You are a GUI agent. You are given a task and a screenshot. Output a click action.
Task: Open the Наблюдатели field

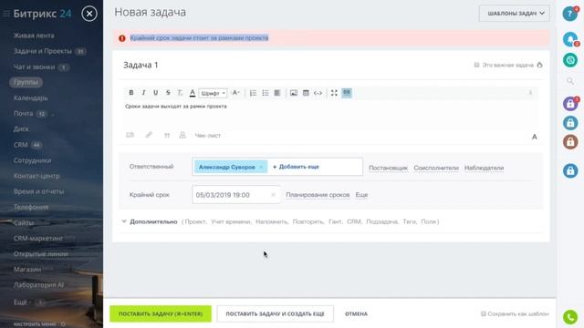coord(484,168)
